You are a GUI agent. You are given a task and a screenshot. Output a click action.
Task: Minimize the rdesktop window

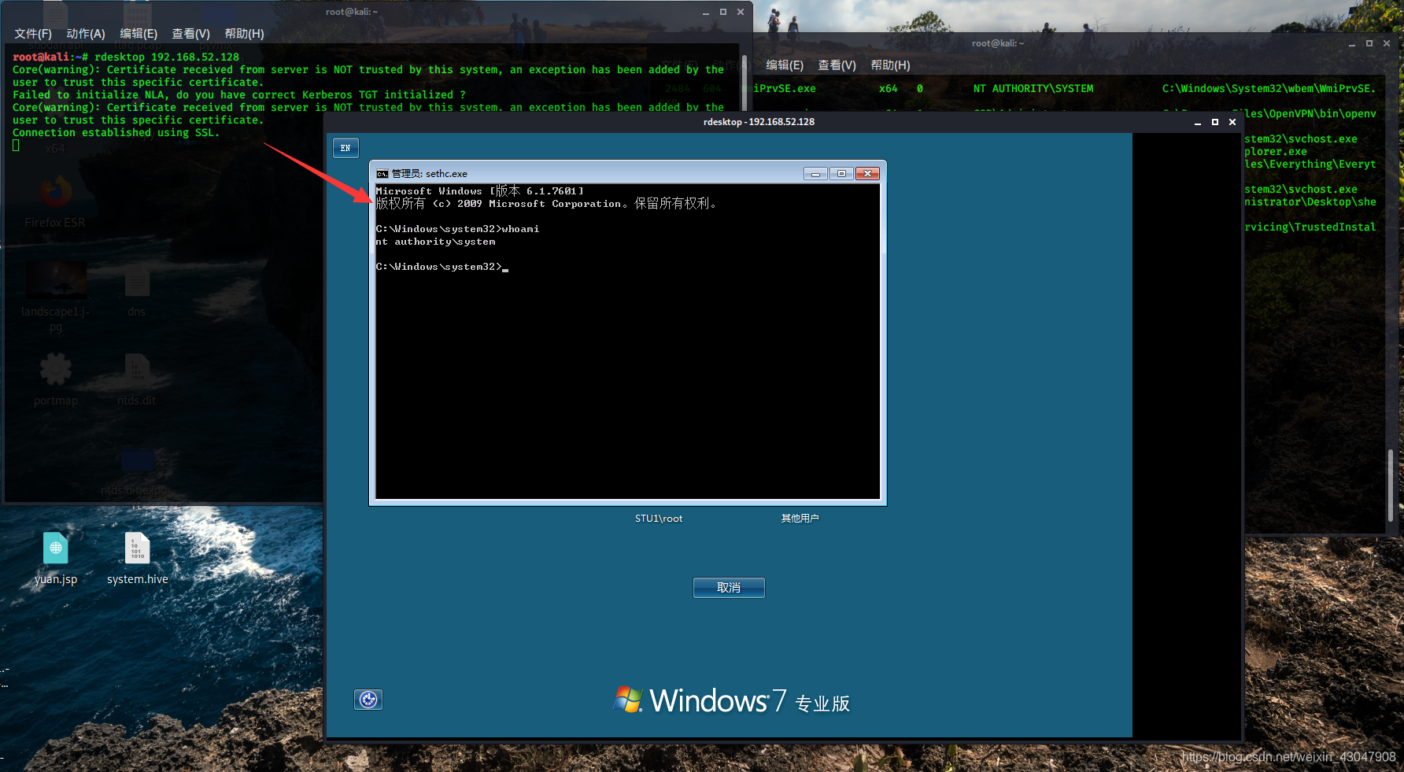point(1198,122)
